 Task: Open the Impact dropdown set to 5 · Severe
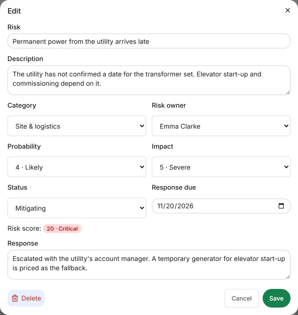[221, 167]
